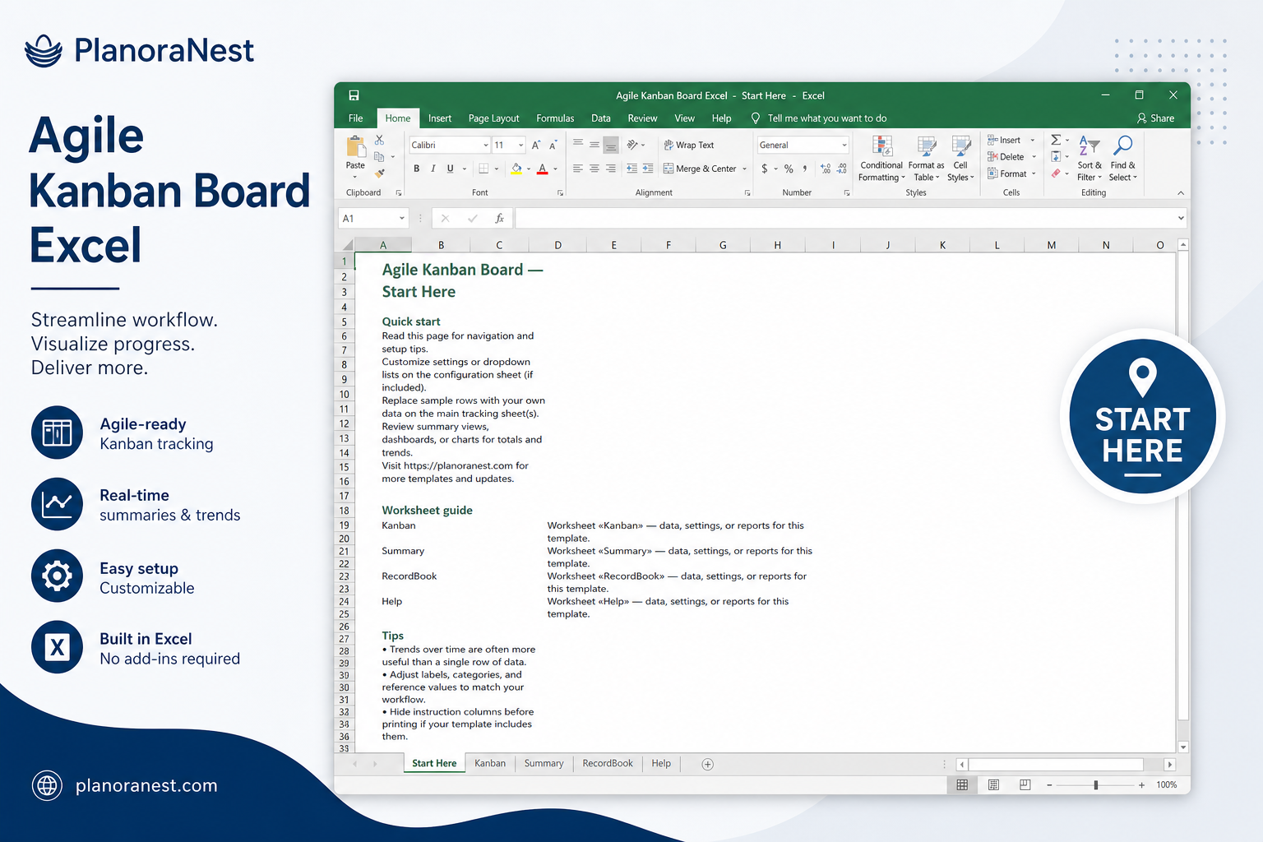Click the Insert Function fx icon

(499, 218)
